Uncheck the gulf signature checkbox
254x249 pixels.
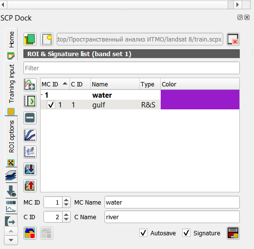pyautogui.click(x=51, y=105)
